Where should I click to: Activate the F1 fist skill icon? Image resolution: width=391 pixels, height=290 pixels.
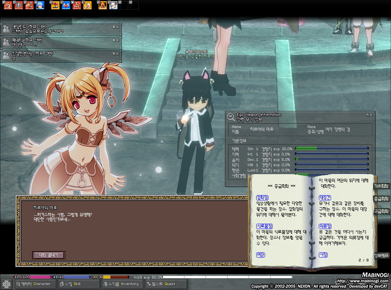(x=8, y=5)
